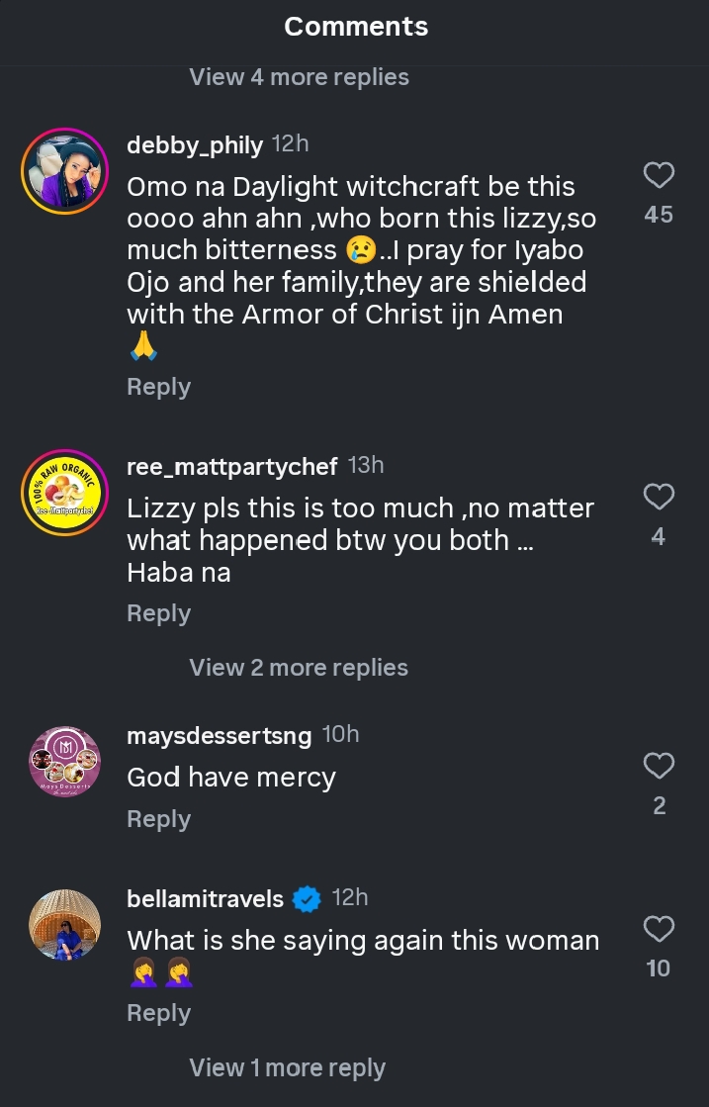Viewport: 709px width, 1107px height.
Task: Open ree_mattpartychef's Raw Organic avatar
Action: [64, 492]
